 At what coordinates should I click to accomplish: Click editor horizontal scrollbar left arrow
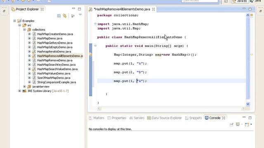[x=99, y=109]
